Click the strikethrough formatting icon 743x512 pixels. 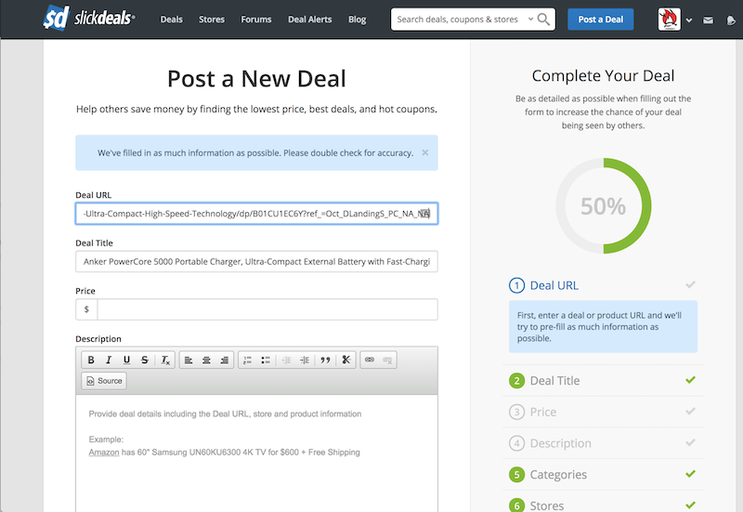point(144,360)
